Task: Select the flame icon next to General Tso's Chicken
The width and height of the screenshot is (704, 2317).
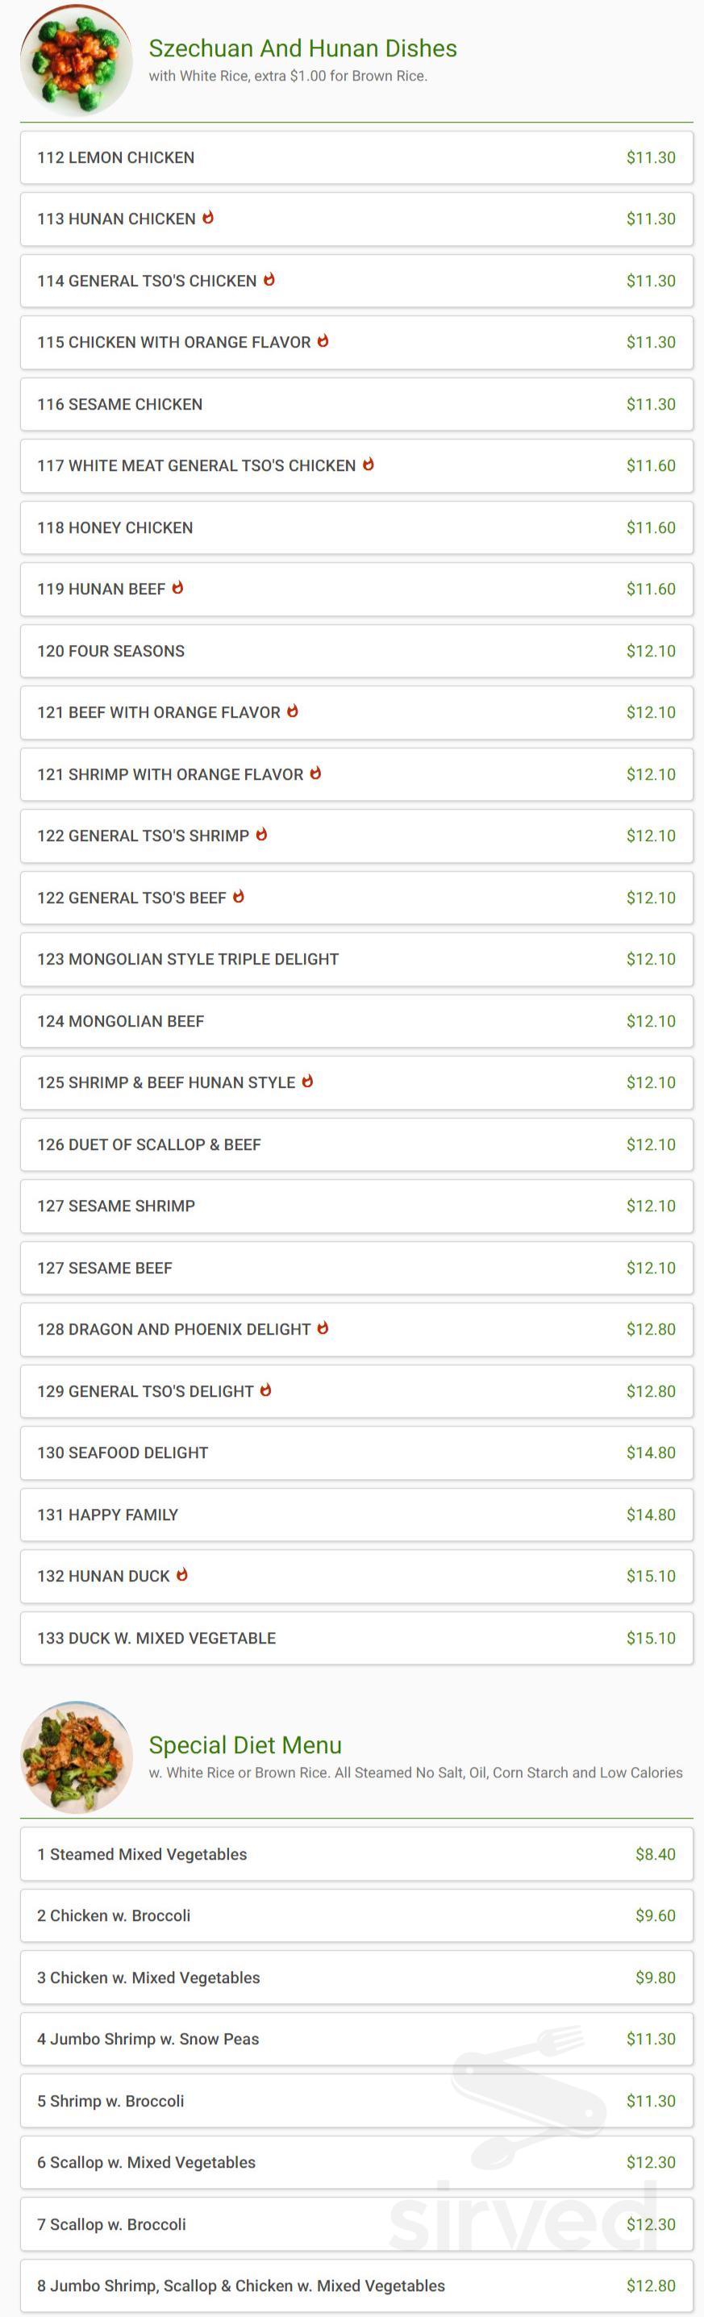Action: [x=271, y=280]
